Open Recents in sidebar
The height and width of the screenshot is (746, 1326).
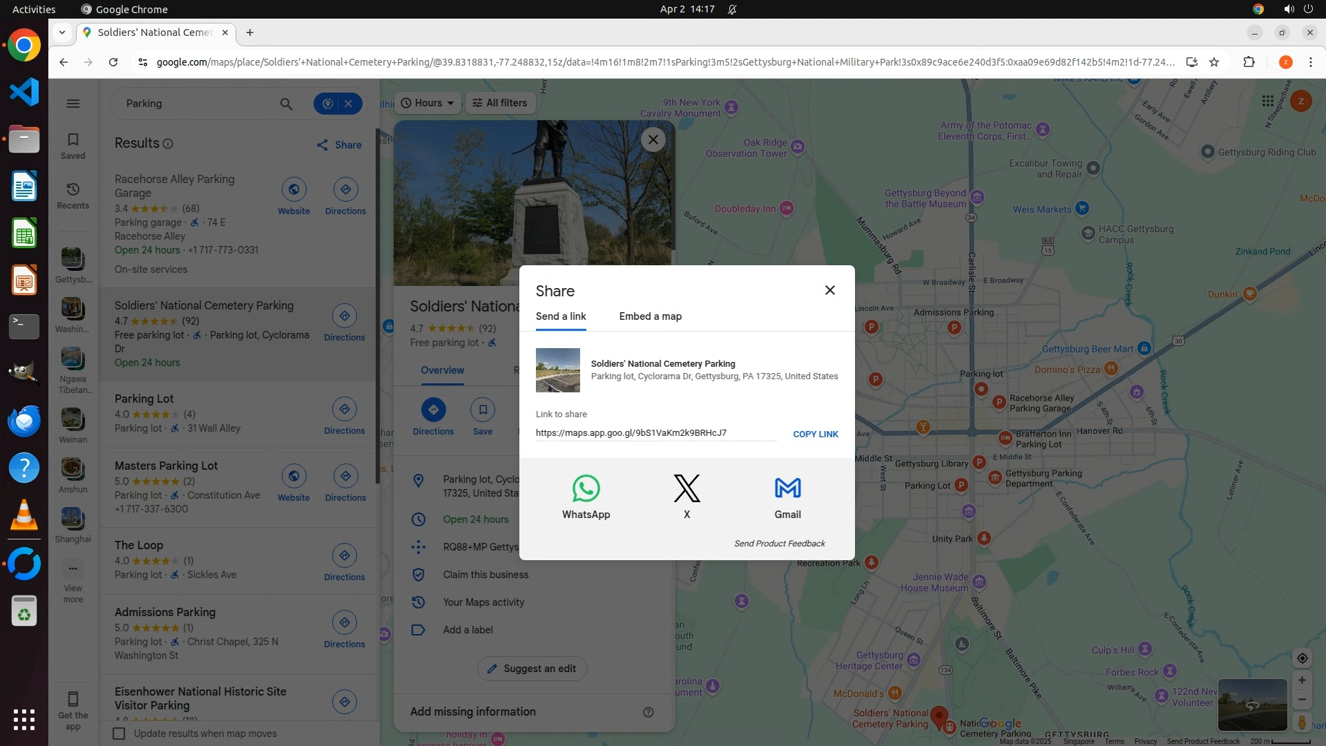tap(73, 195)
